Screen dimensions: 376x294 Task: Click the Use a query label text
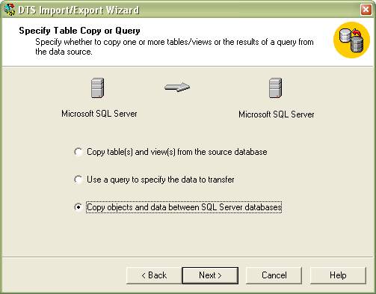tap(161, 180)
